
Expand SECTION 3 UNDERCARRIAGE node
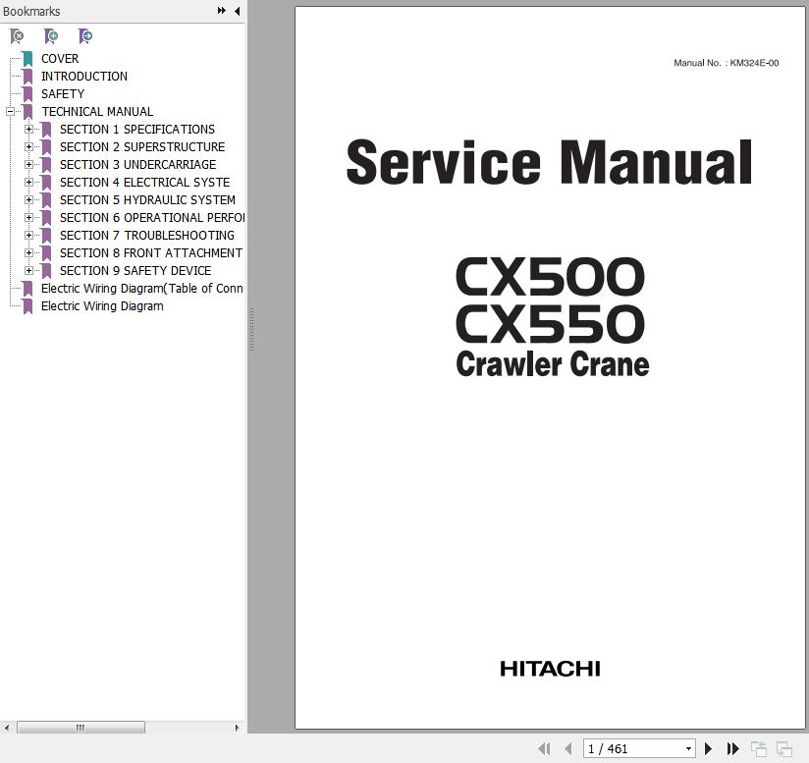coord(28,165)
